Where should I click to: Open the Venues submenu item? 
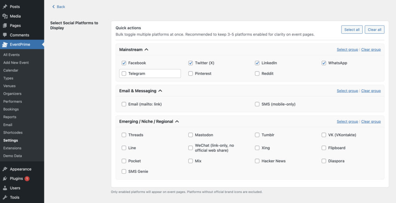pyautogui.click(x=9, y=86)
